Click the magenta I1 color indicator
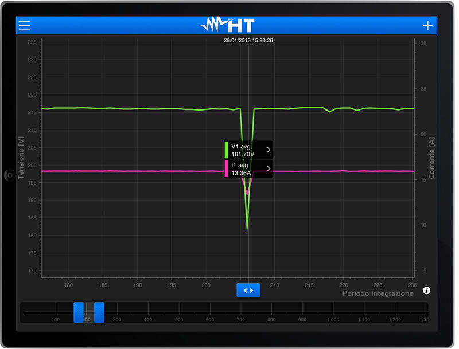459x349 pixels. coord(227,169)
